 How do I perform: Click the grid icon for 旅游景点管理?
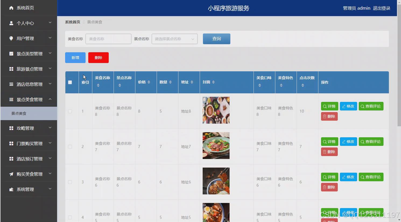[x=11, y=69]
